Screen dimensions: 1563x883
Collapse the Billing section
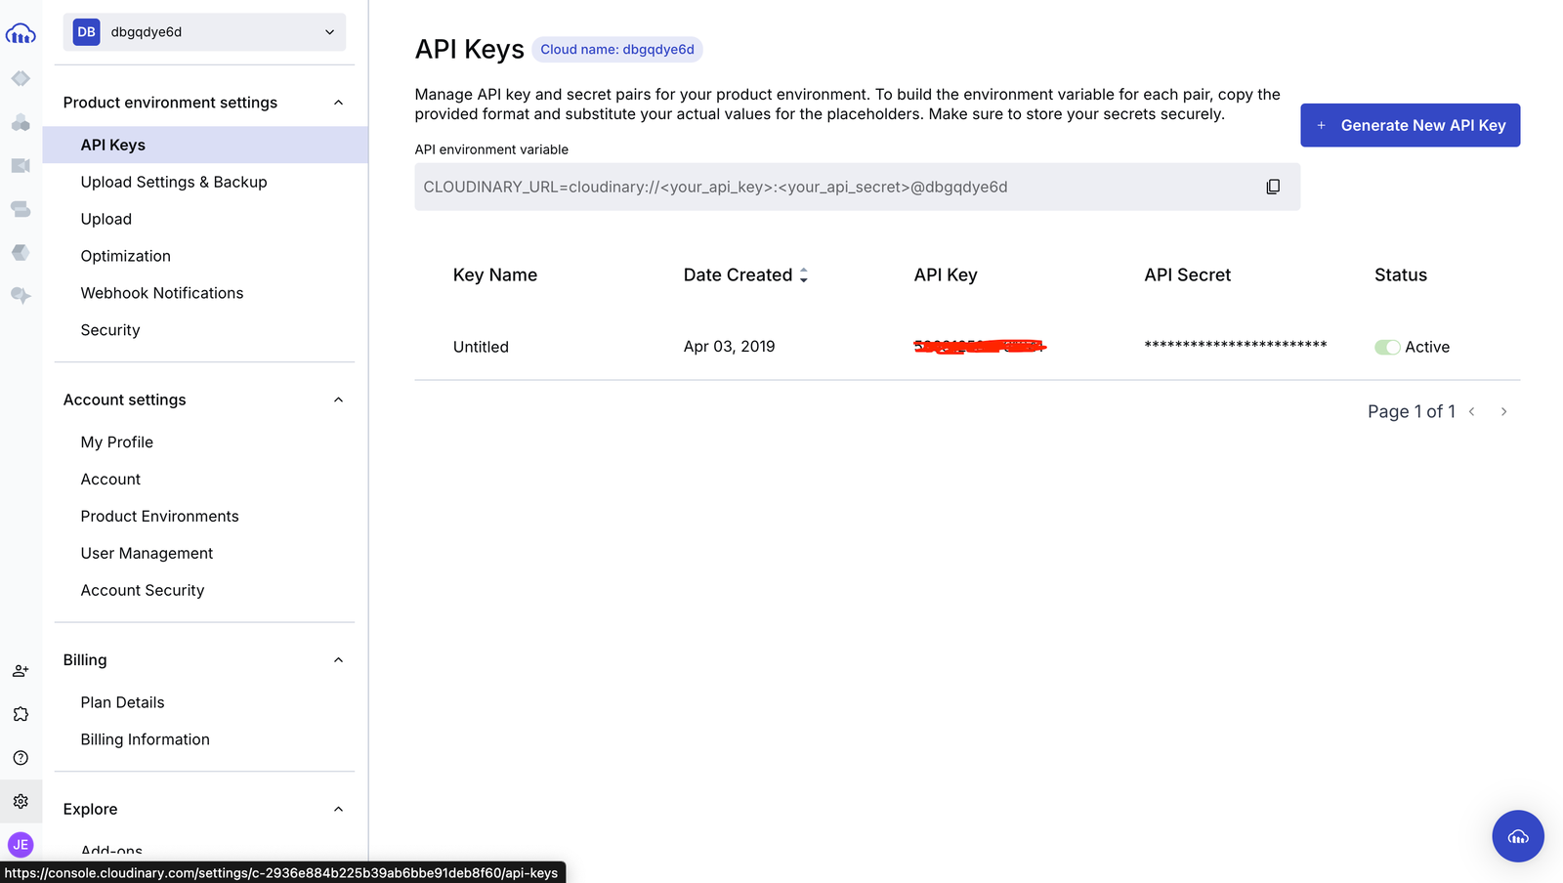click(x=339, y=660)
